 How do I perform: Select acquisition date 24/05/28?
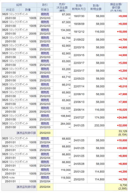click(79, 164)
